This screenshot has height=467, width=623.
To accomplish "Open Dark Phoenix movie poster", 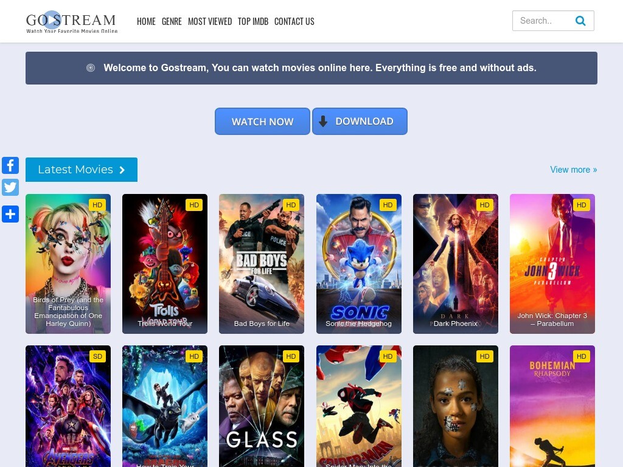I will click(456, 264).
